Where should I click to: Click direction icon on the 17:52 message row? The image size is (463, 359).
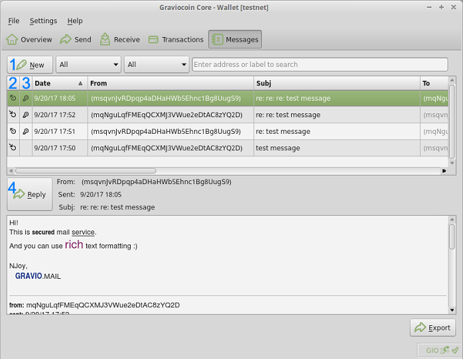(13, 115)
